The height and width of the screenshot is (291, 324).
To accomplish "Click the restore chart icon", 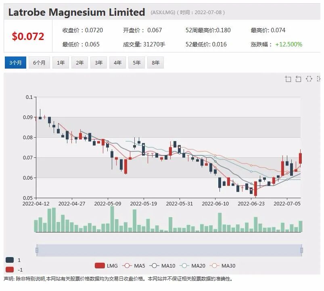I will tap(309, 79).
